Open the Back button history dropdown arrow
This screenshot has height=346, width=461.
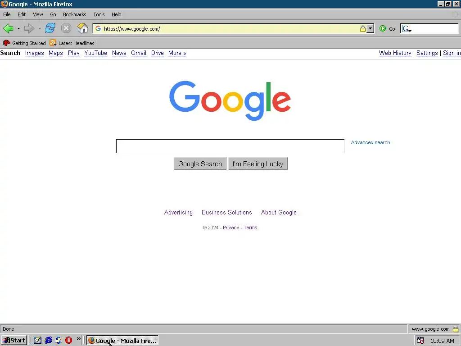(18, 28)
